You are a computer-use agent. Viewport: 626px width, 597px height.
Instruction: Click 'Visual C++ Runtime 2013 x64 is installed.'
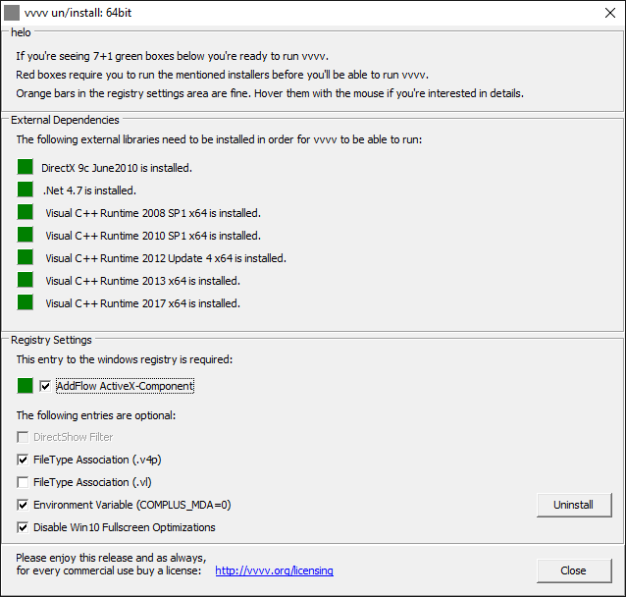[x=142, y=281]
